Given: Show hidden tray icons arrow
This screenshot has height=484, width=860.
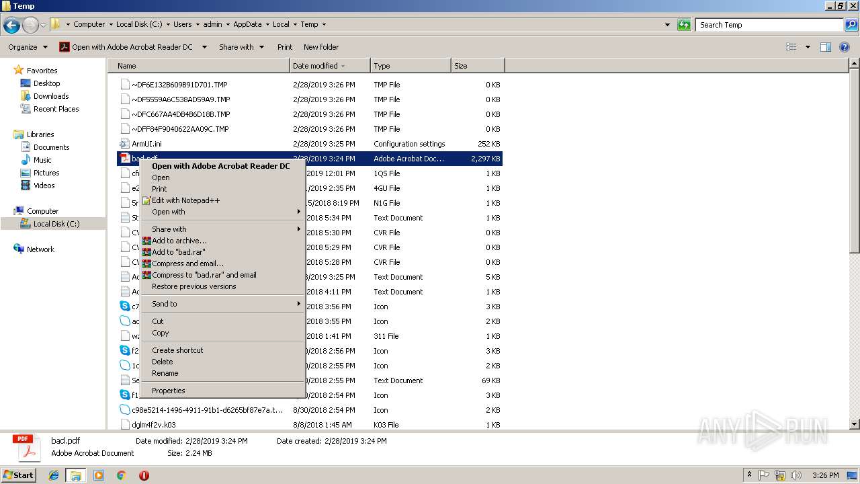Looking at the screenshot, I should [x=749, y=475].
